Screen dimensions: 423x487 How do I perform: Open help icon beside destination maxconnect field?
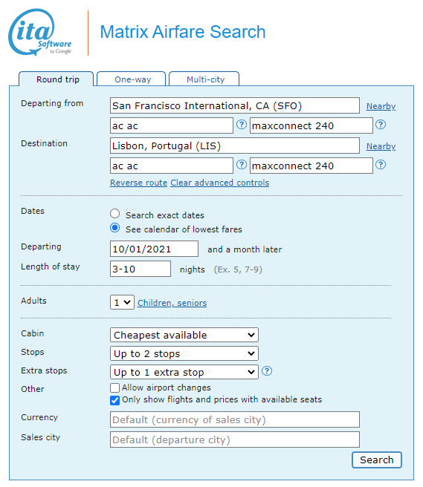click(381, 165)
